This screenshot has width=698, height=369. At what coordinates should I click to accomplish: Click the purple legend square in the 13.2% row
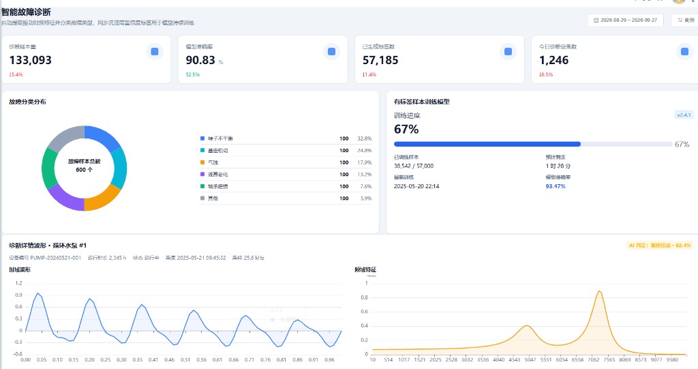coord(202,174)
